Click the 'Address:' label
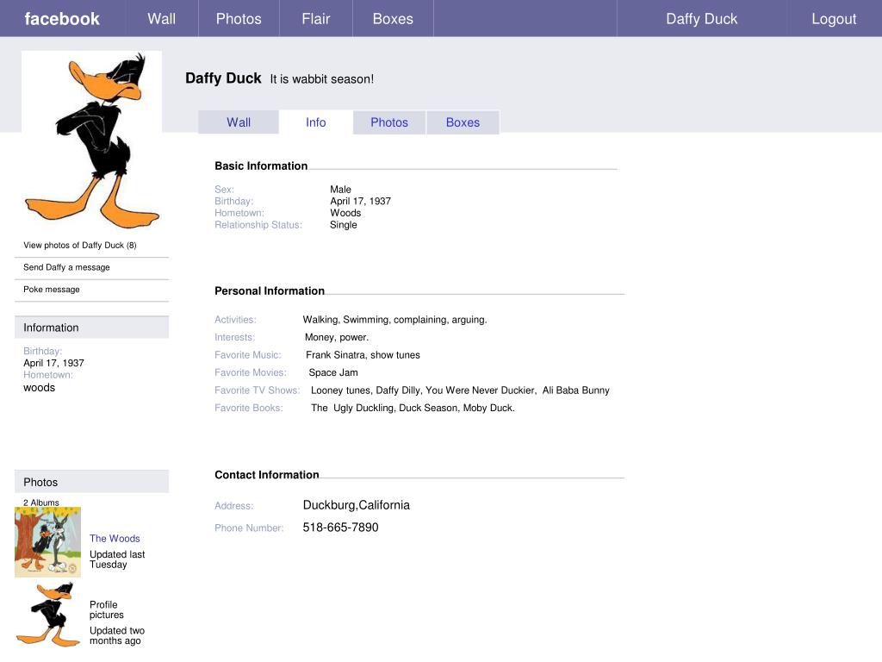This screenshot has height=662, width=882. (233, 505)
